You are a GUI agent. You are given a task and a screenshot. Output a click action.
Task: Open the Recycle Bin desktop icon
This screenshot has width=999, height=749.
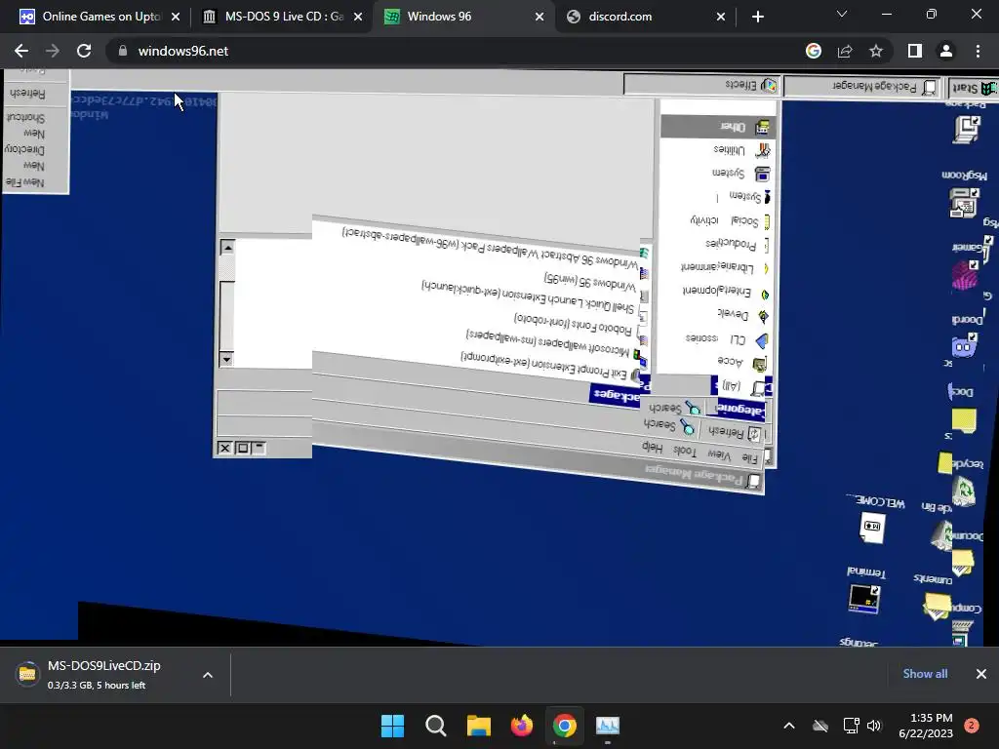(964, 491)
